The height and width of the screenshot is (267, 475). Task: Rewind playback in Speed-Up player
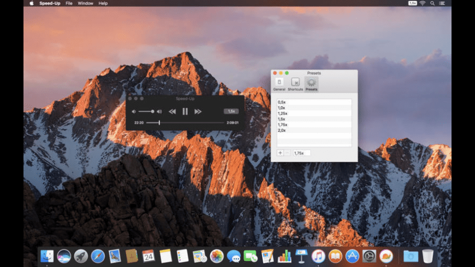[173, 112]
